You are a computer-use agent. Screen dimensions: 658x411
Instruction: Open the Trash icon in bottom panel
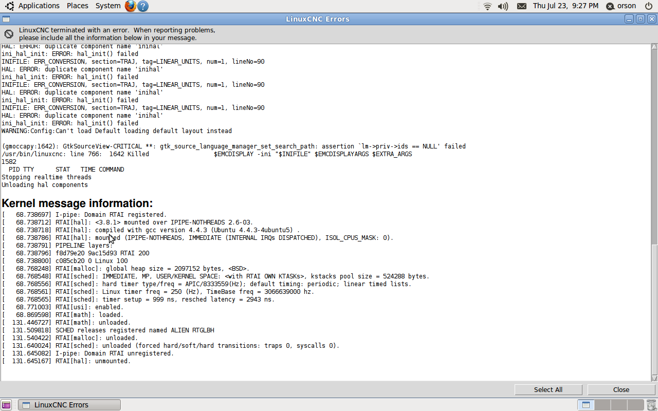pyautogui.click(x=651, y=405)
